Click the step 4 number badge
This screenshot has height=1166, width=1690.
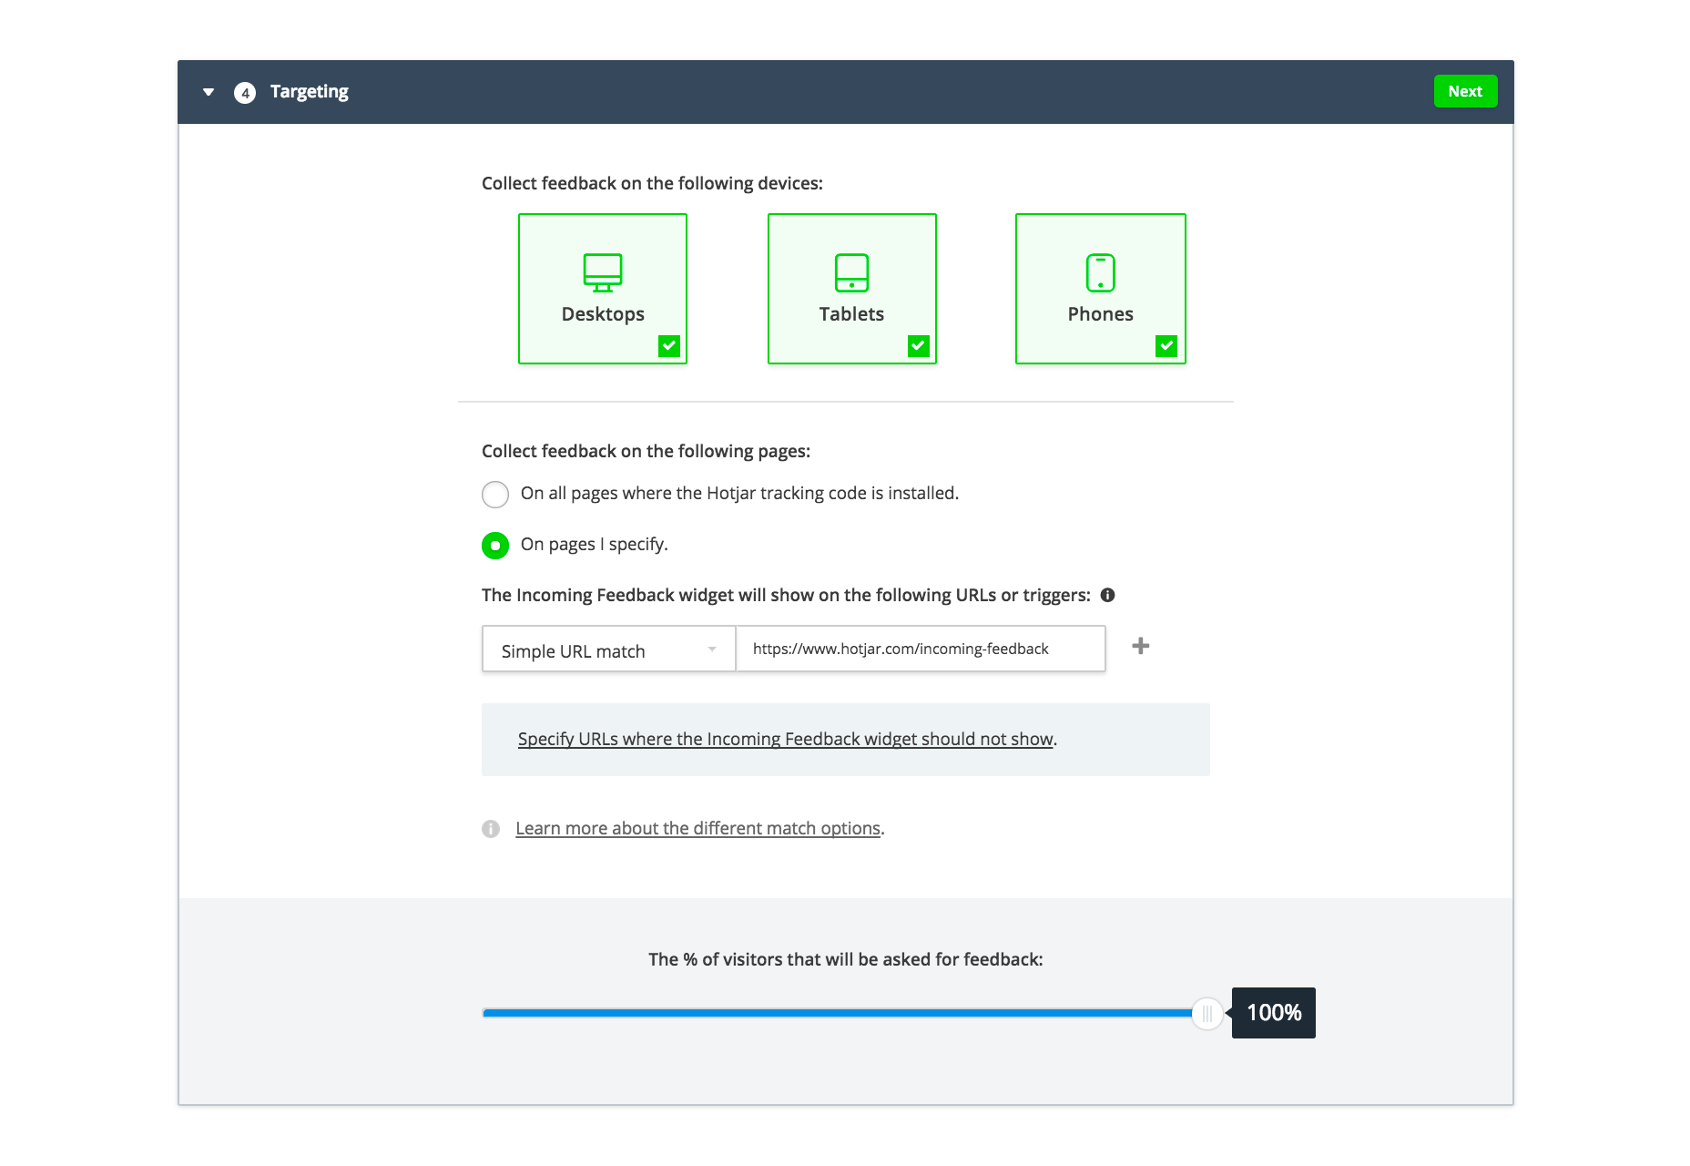[244, 93]
